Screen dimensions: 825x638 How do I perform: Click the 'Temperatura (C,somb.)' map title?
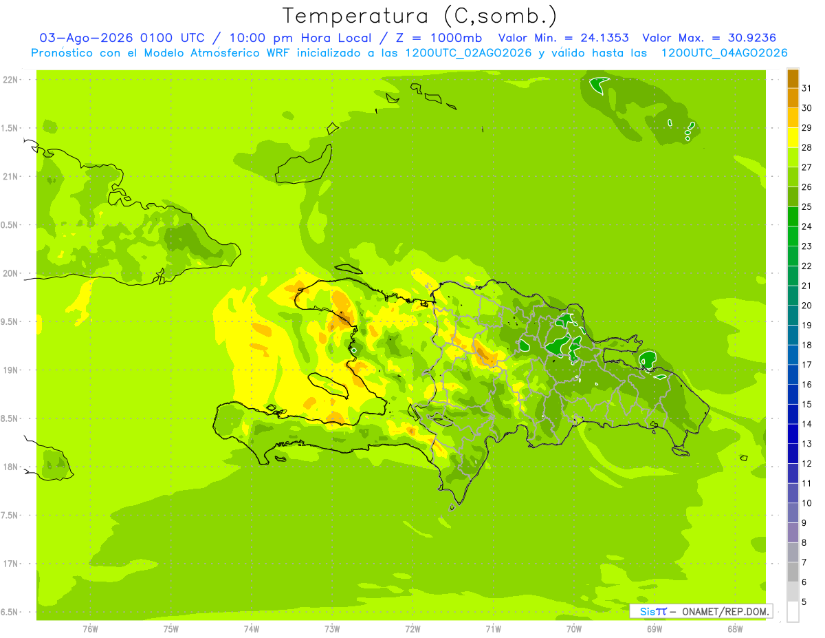419,15
